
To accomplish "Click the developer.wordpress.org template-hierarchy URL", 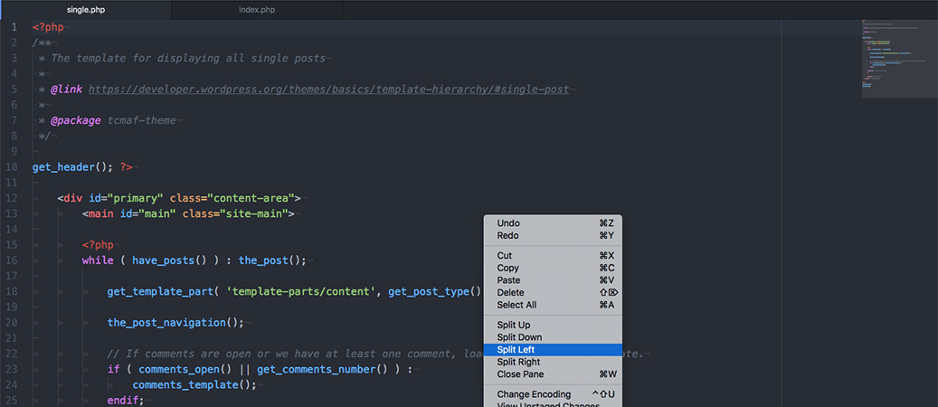I will tap(328, 90).
